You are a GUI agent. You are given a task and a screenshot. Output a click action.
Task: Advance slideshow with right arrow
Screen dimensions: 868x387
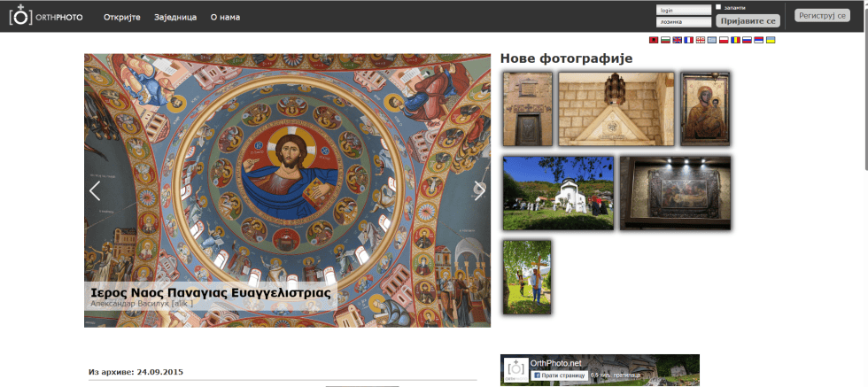(x=479, y=190)
